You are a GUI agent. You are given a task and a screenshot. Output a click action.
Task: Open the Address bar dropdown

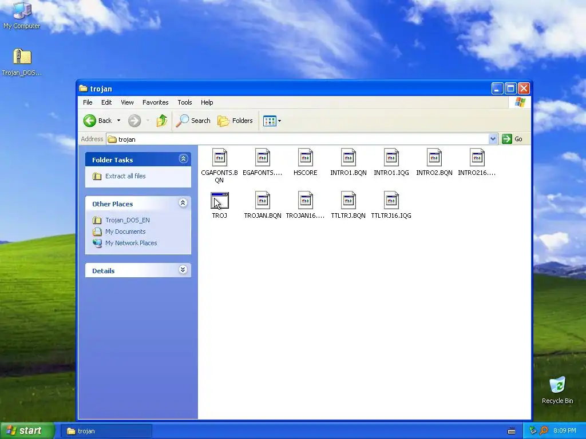point(493,139)
